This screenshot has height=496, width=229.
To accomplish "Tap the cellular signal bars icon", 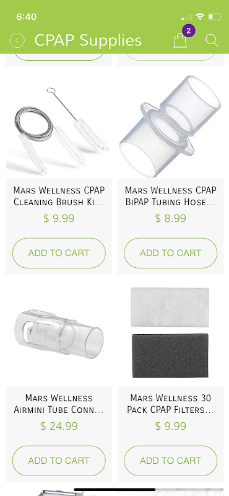I will click(187, 17).
